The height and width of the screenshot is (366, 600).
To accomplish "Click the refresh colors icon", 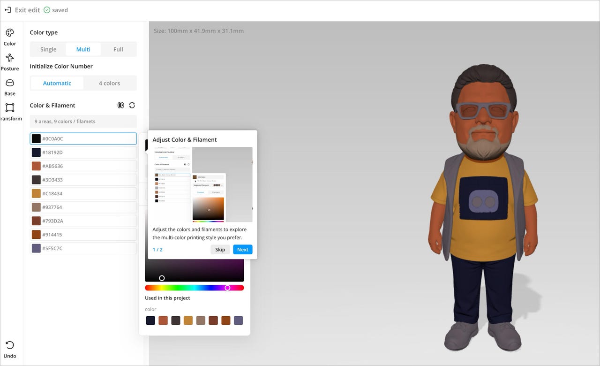I will tap(132, 106).
